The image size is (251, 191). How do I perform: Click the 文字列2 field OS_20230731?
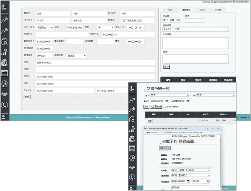click(128, 35)
